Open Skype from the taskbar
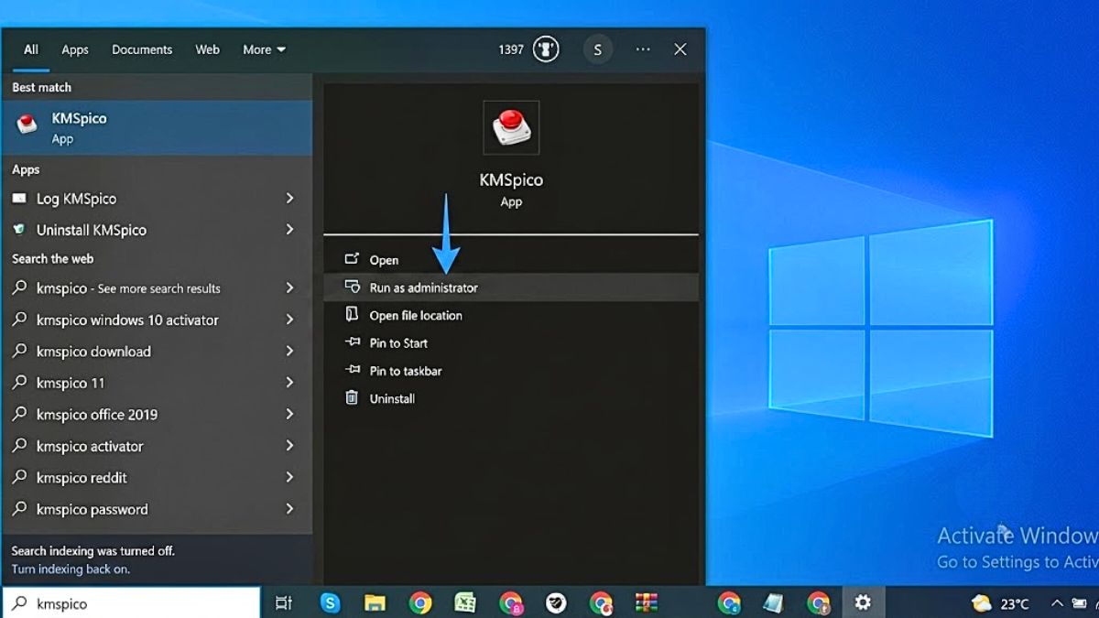Image resolution: width=1099 pixels, height=618 pixels. point(330,602)
